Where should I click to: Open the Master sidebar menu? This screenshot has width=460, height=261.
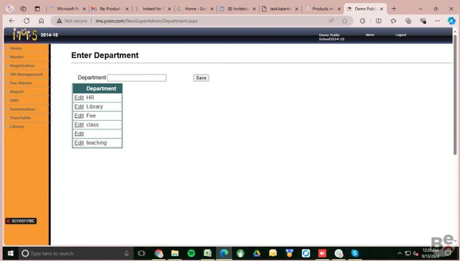click(17, 57)
